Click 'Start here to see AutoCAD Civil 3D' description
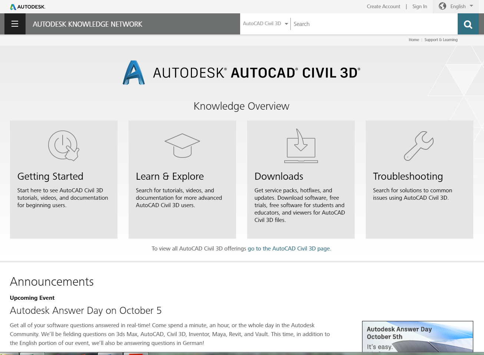This screenshot has width=484, height=355. coord(63,198)
